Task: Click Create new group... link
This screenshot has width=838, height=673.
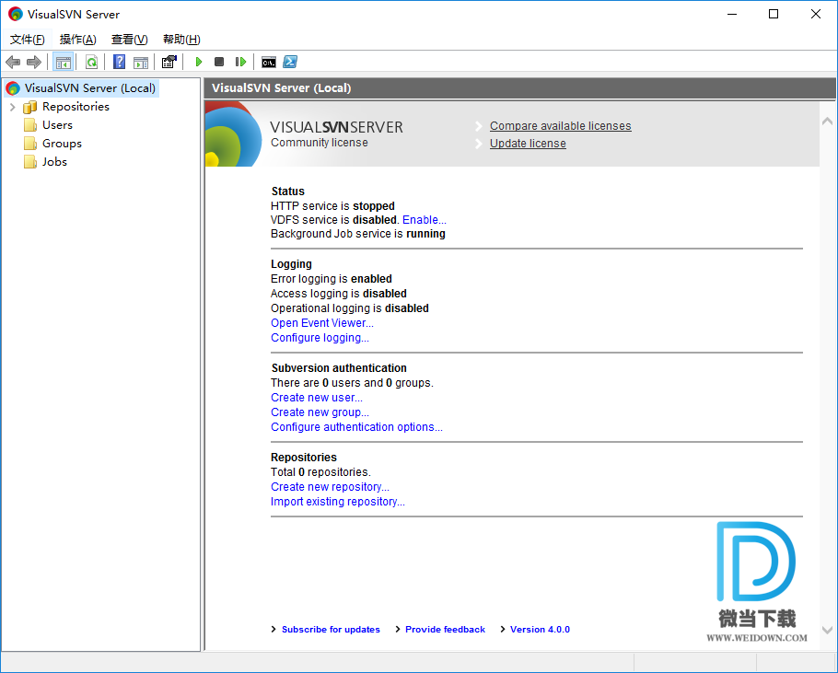Action: point(320,412)
